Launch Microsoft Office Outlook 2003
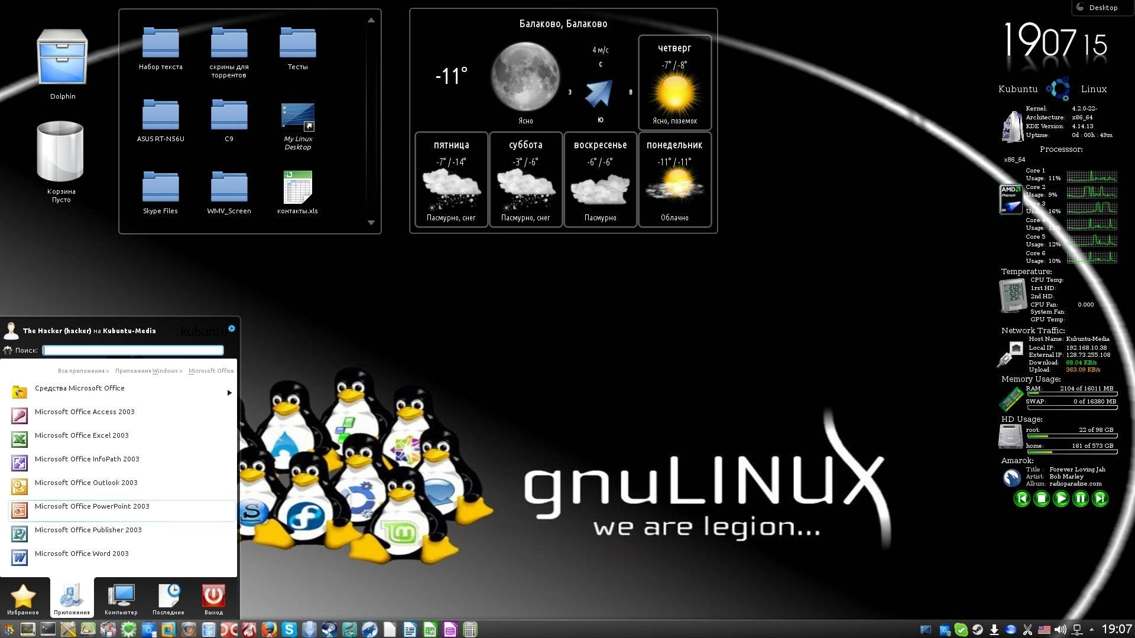Screen dimensions: 1135x638 tap(122, 486)
